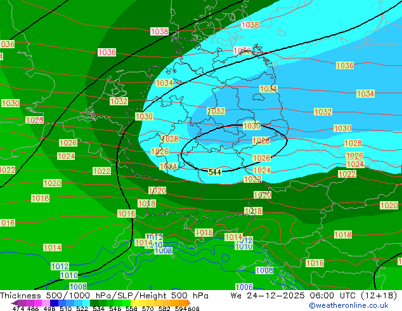Click legend value 546
Image resolution: width=402 pixels, height=311 pixels.
tap(115, 308)
